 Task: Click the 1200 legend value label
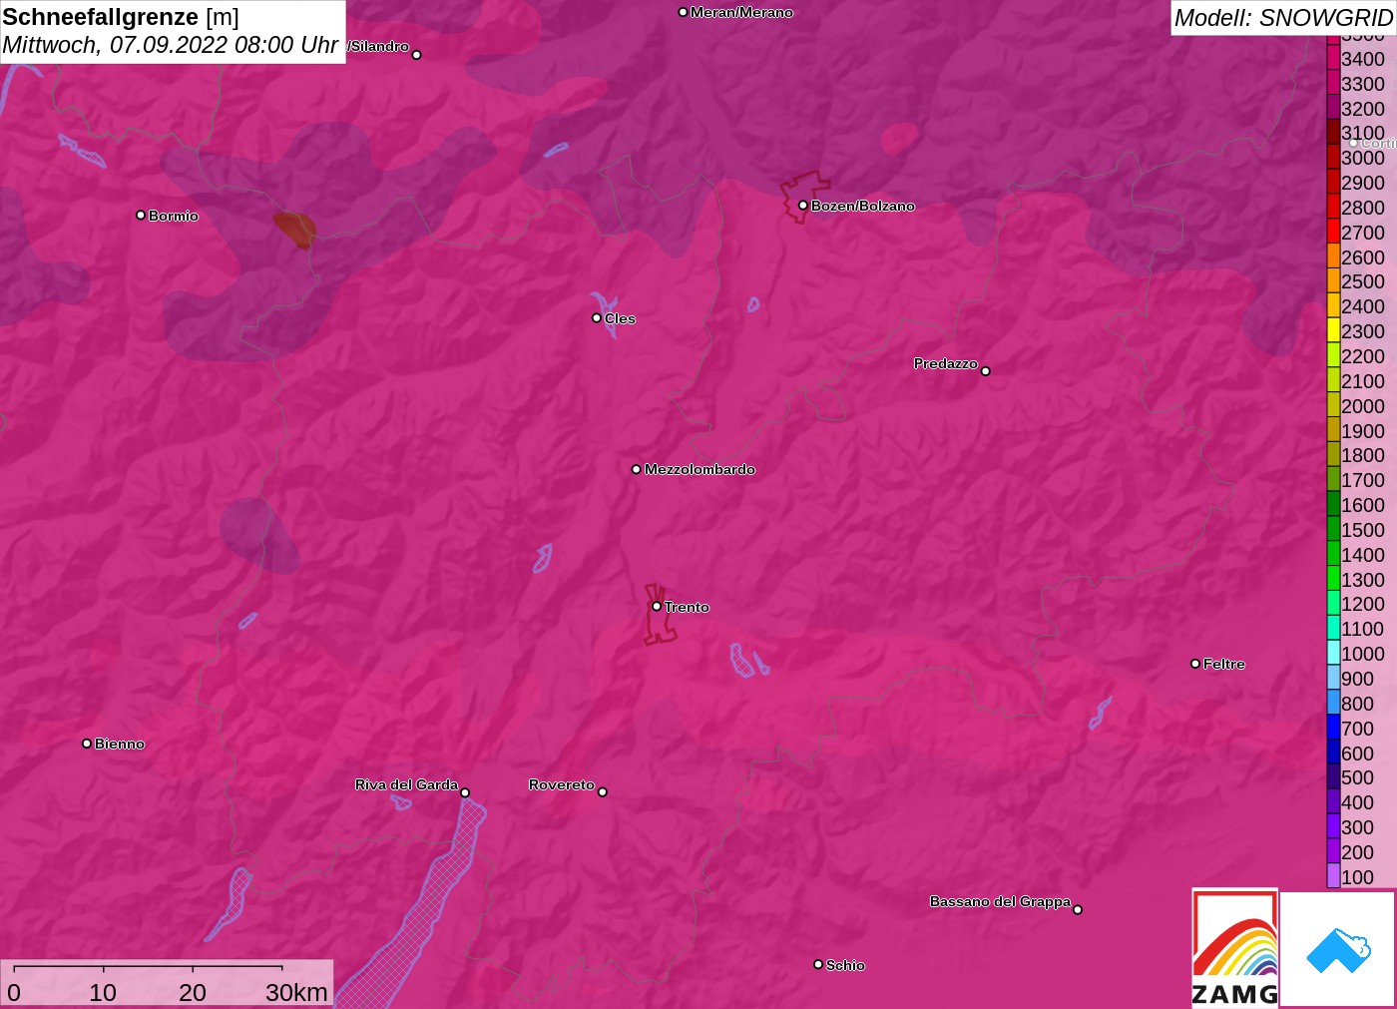[x=1363, y=604]
